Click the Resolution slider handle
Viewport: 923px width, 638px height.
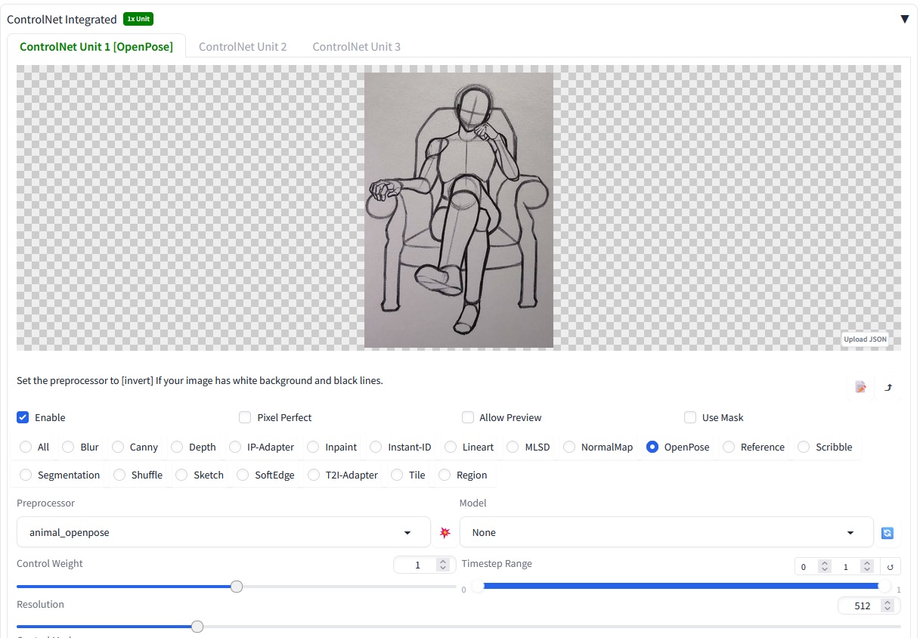point(197,627)
